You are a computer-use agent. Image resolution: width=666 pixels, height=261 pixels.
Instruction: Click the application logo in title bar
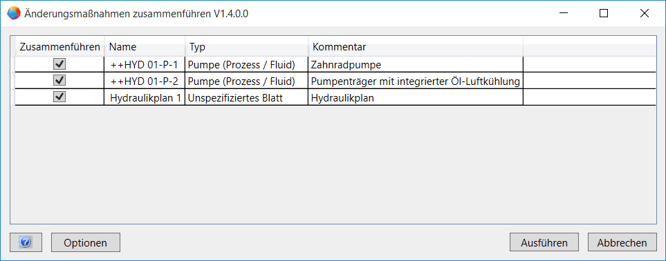(x=14, y=13)
